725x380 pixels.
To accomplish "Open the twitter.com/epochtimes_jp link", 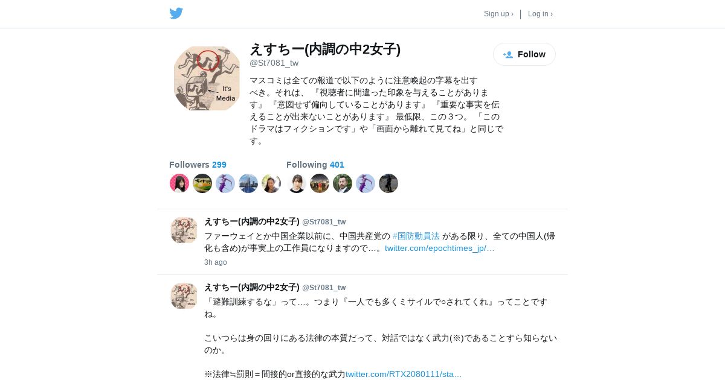I will point(440,248).
